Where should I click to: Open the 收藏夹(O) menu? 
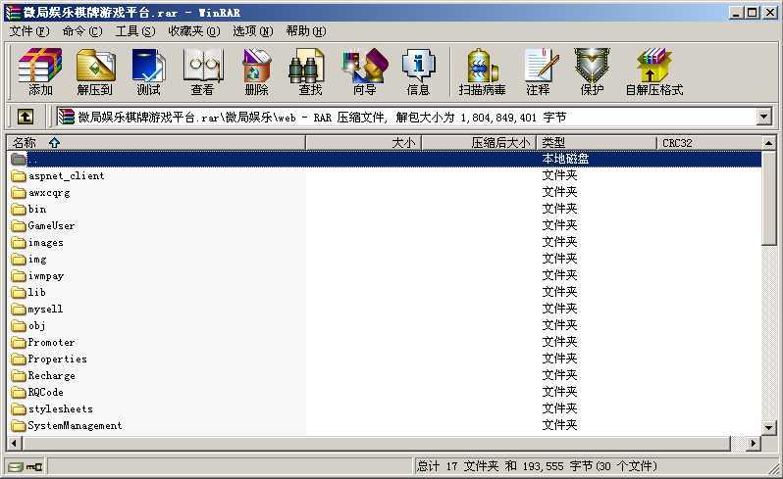pyautogui.click(x=194, y=31)
